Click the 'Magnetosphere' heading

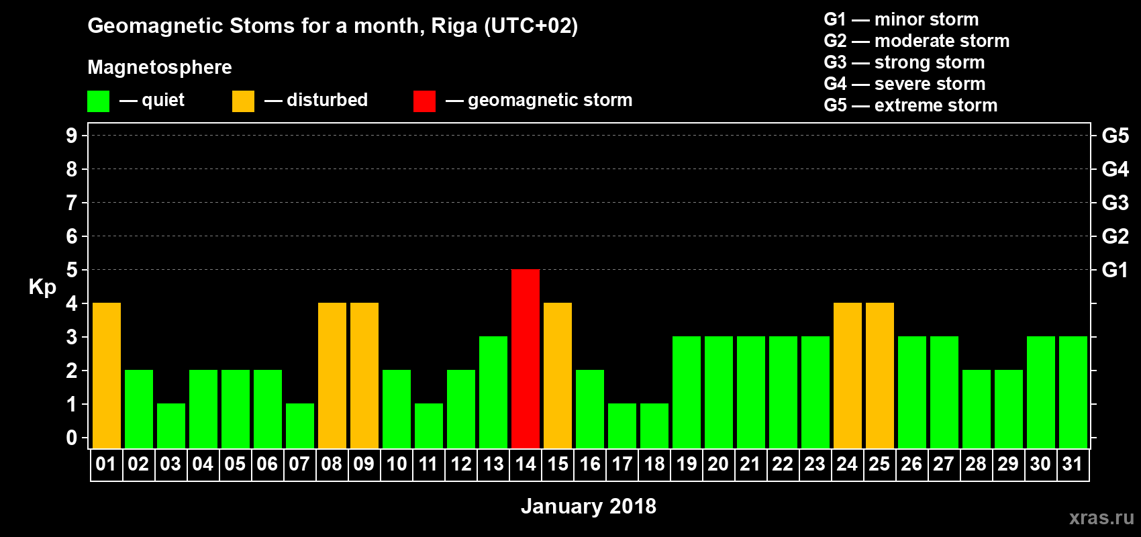pyautogui.click(x=160, y=67)
